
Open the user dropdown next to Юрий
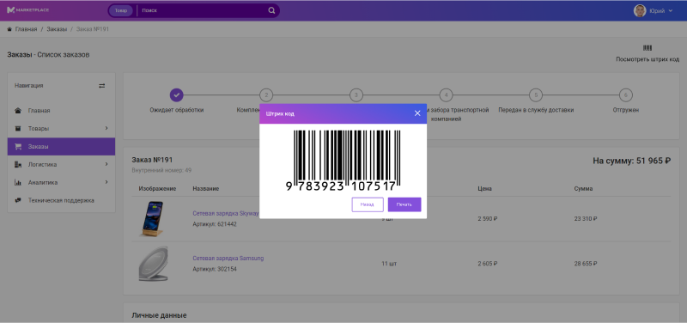pos(671,10)
